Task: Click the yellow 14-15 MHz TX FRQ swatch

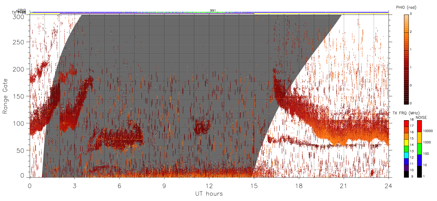Action: pyautogui.click(x=406, y=143)
